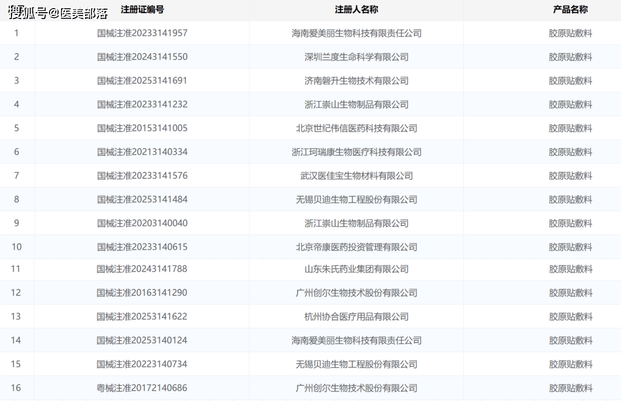621x401 pixels.
Task: Select registration number 国械注准20213140334
Action: 142,152
